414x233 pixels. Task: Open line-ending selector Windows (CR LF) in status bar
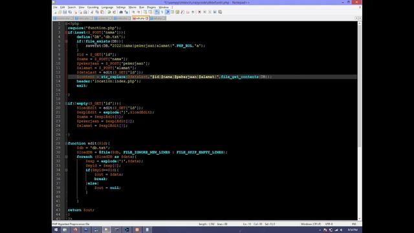310,224
